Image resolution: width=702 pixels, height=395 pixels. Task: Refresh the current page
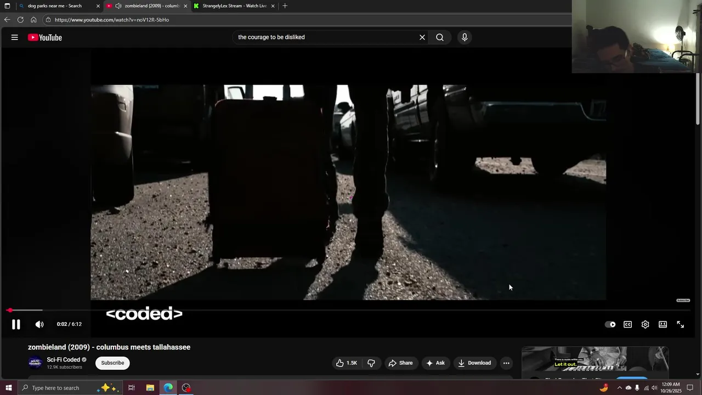pos(20,20)
